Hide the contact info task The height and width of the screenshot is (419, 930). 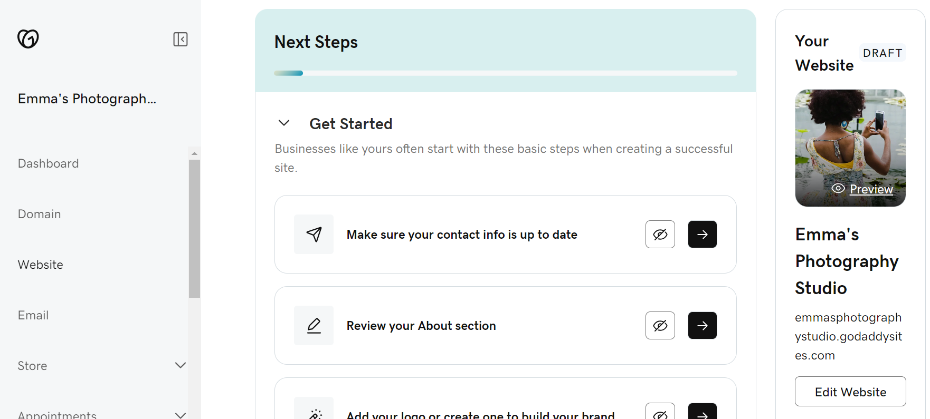coord(660,234)
